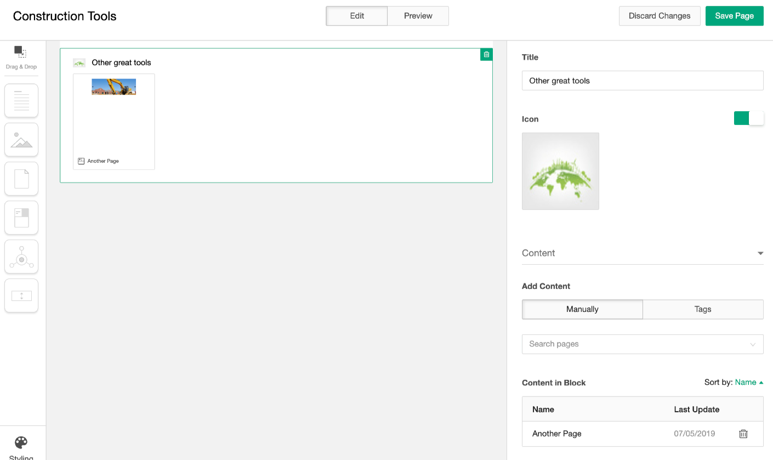773x460 pixels.
Task: Click the Name column header
Action: click(543, 410)
